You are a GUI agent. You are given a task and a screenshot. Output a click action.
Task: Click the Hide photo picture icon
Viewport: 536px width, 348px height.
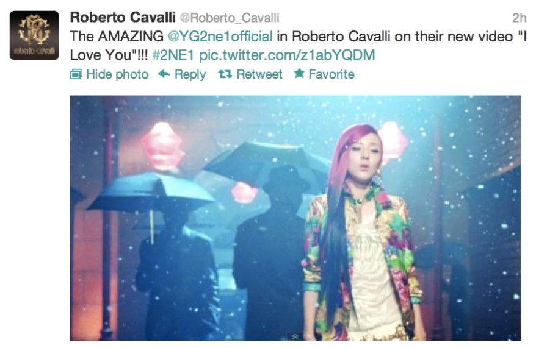click(76, 74)
